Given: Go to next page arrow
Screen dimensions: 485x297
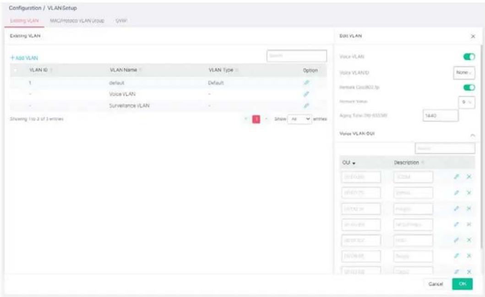Looking at the screenshot, I should point(267,119).
